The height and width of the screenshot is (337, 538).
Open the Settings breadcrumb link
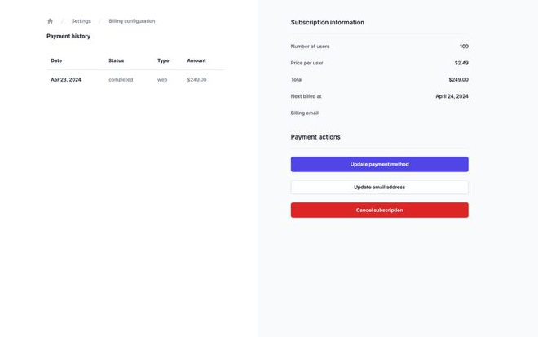click(x=81, y=21)
